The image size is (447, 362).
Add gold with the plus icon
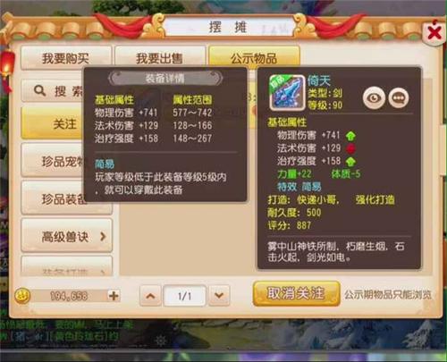[114, 296]
